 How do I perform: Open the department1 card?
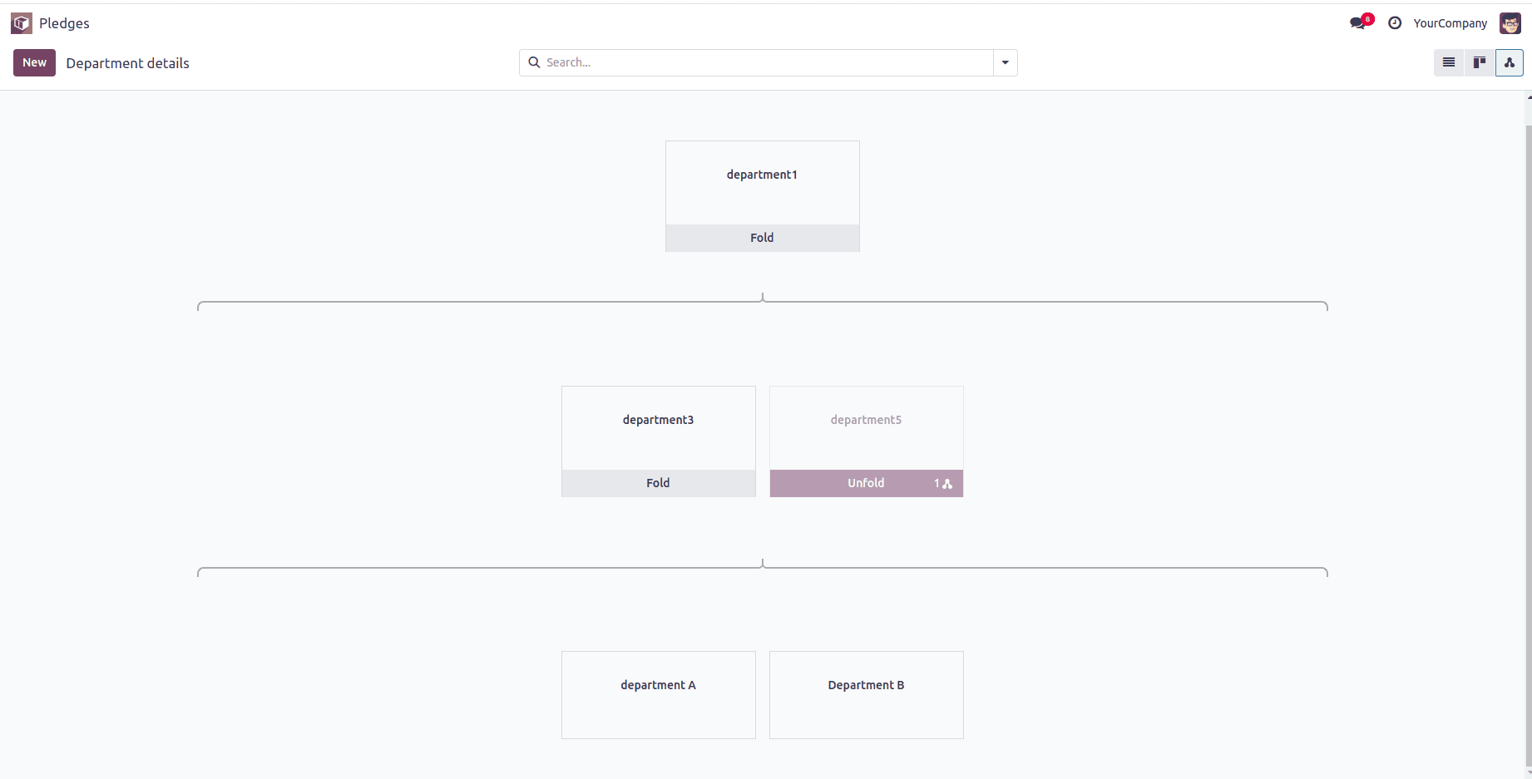pyautogui.click(x=762, y=183)
